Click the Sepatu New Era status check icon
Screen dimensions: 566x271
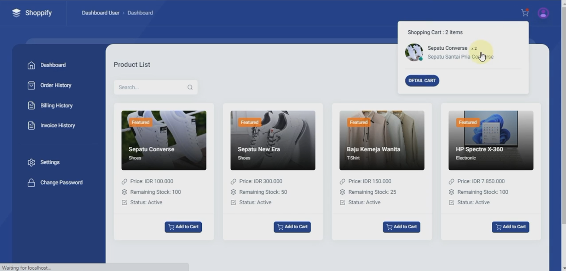click(233, 203)
